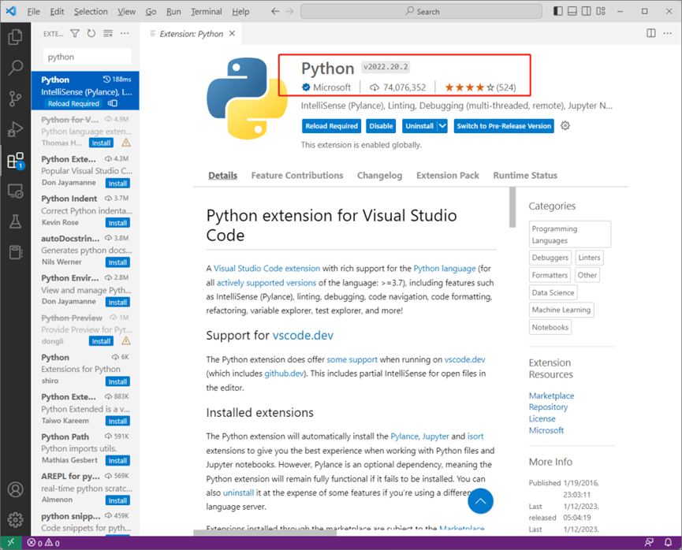Go back with the left arrow

[x=275, y=11]
